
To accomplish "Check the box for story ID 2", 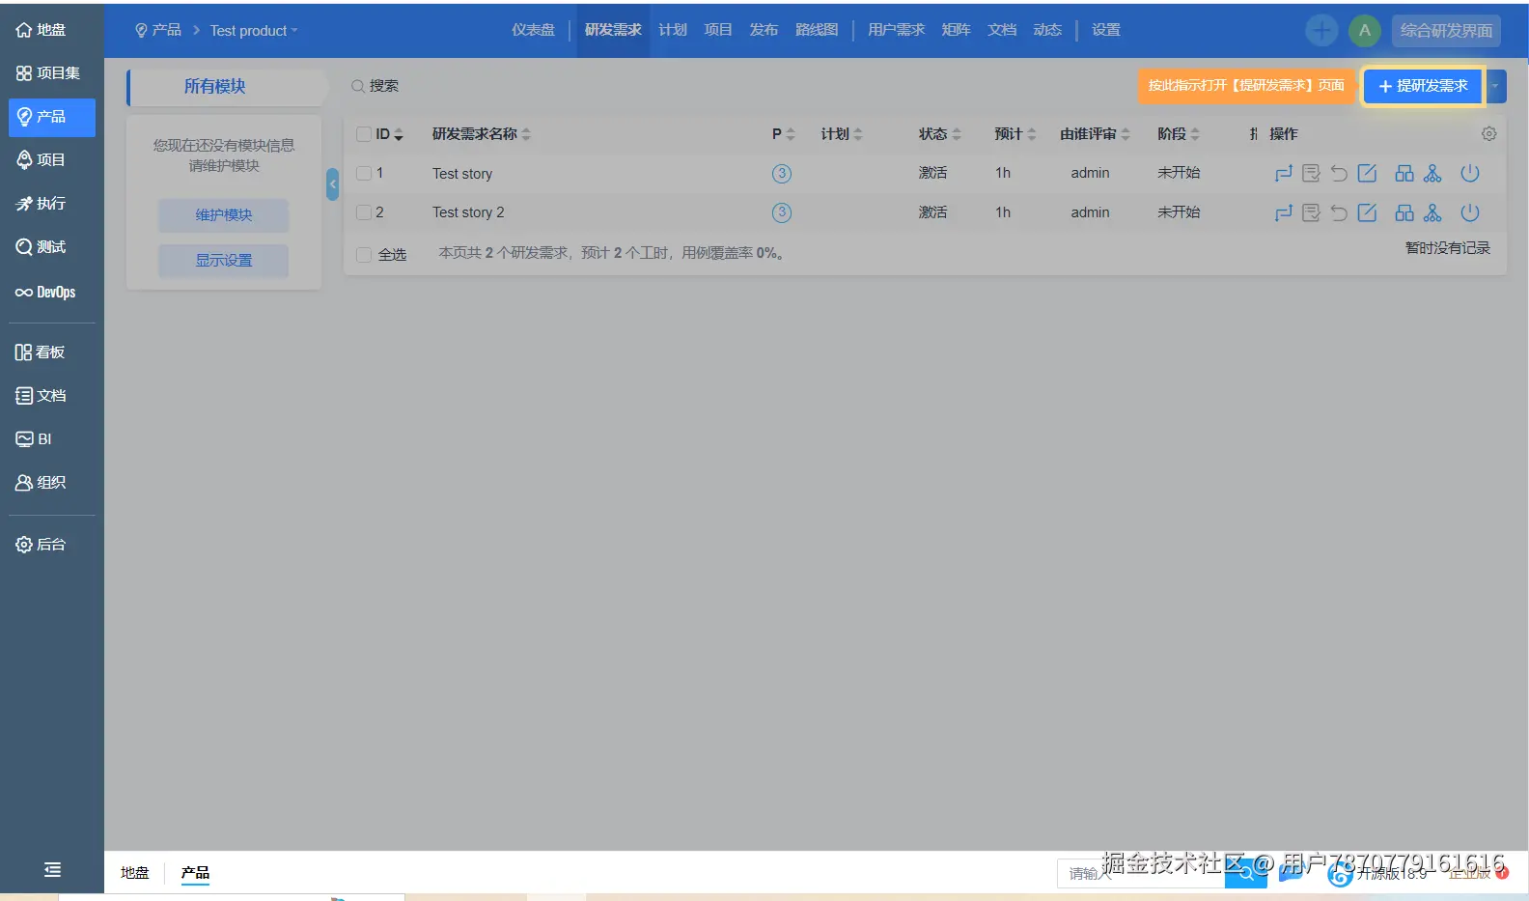I will [364, 212].
